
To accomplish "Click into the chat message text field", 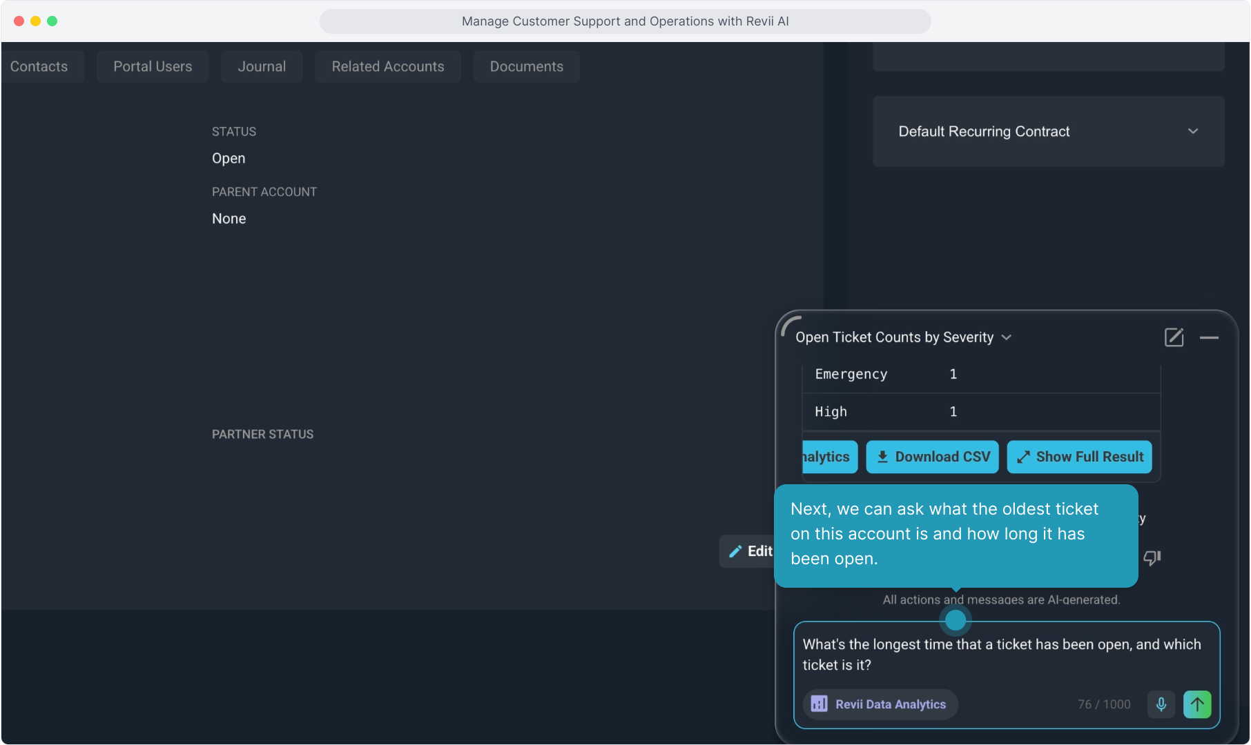I will (1001, 655).
